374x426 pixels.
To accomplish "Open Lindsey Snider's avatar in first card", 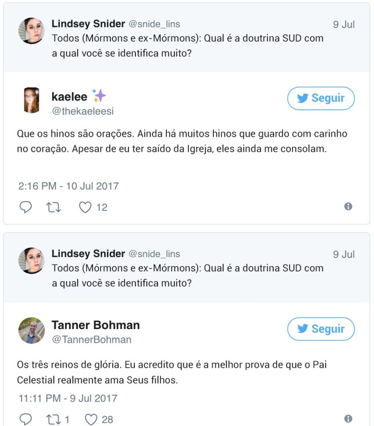I will 32,31.
